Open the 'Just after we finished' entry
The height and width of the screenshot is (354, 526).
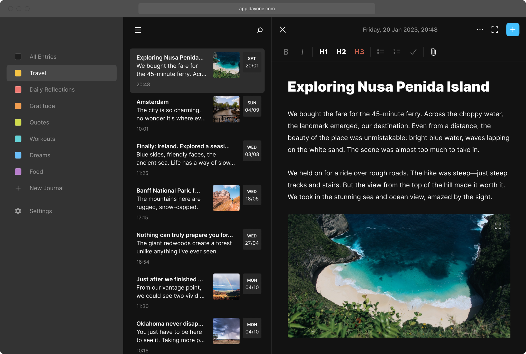click(x=197, y=293)
